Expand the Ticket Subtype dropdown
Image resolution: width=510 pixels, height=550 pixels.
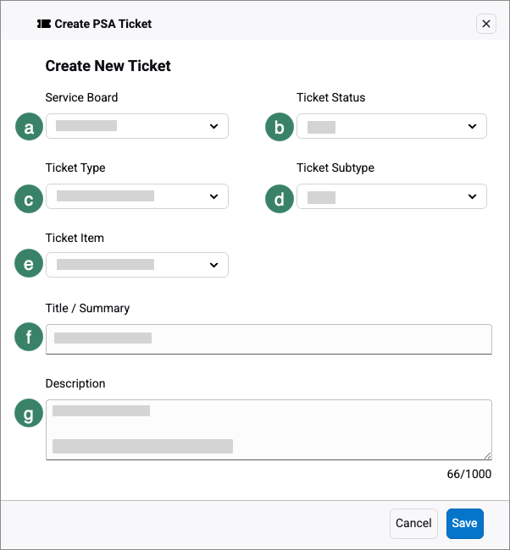point(391,196)
